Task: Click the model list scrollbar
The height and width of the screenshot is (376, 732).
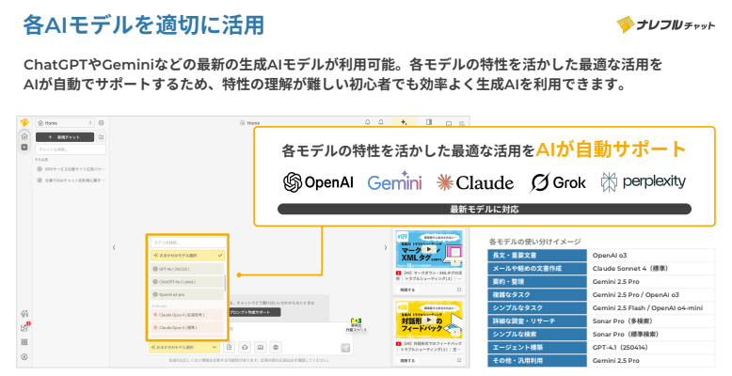Action: (x=226, y=283)
